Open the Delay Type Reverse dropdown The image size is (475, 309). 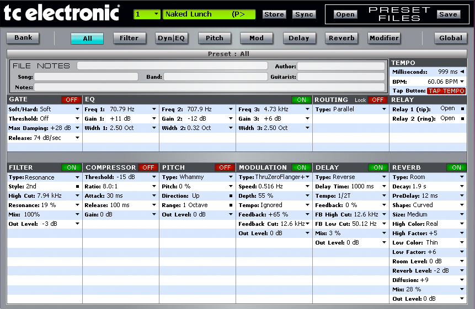click(x=384, y=177)
